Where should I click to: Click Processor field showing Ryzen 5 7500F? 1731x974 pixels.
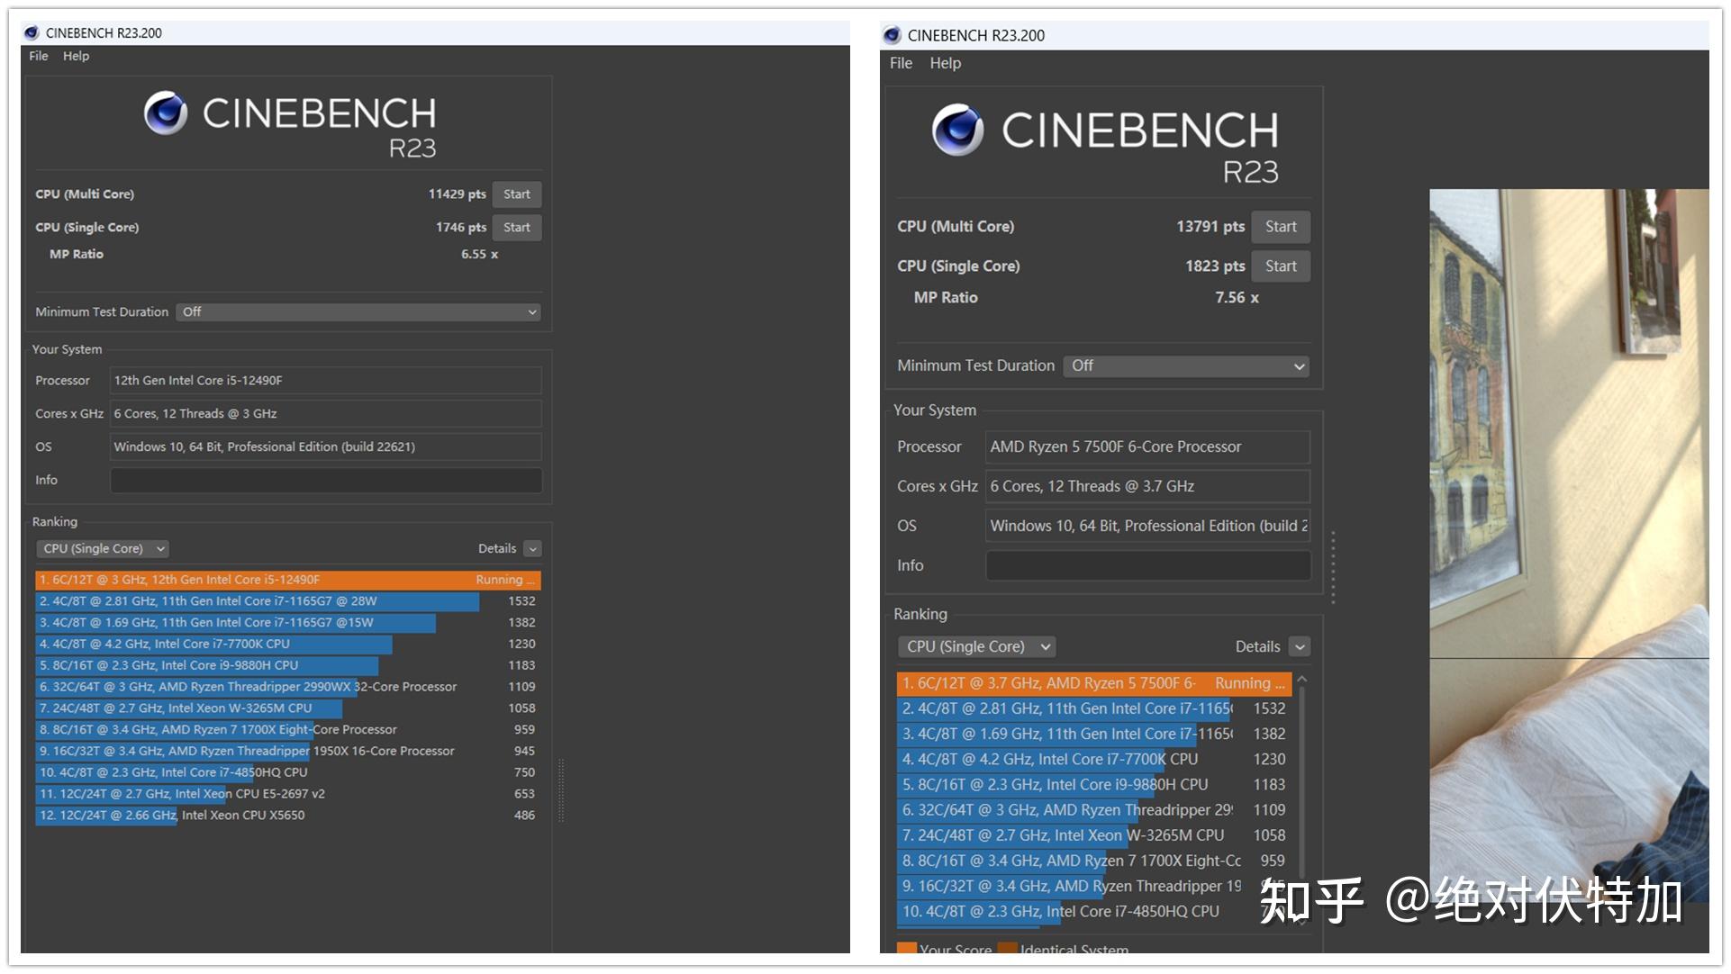(x=1148, y=446)
